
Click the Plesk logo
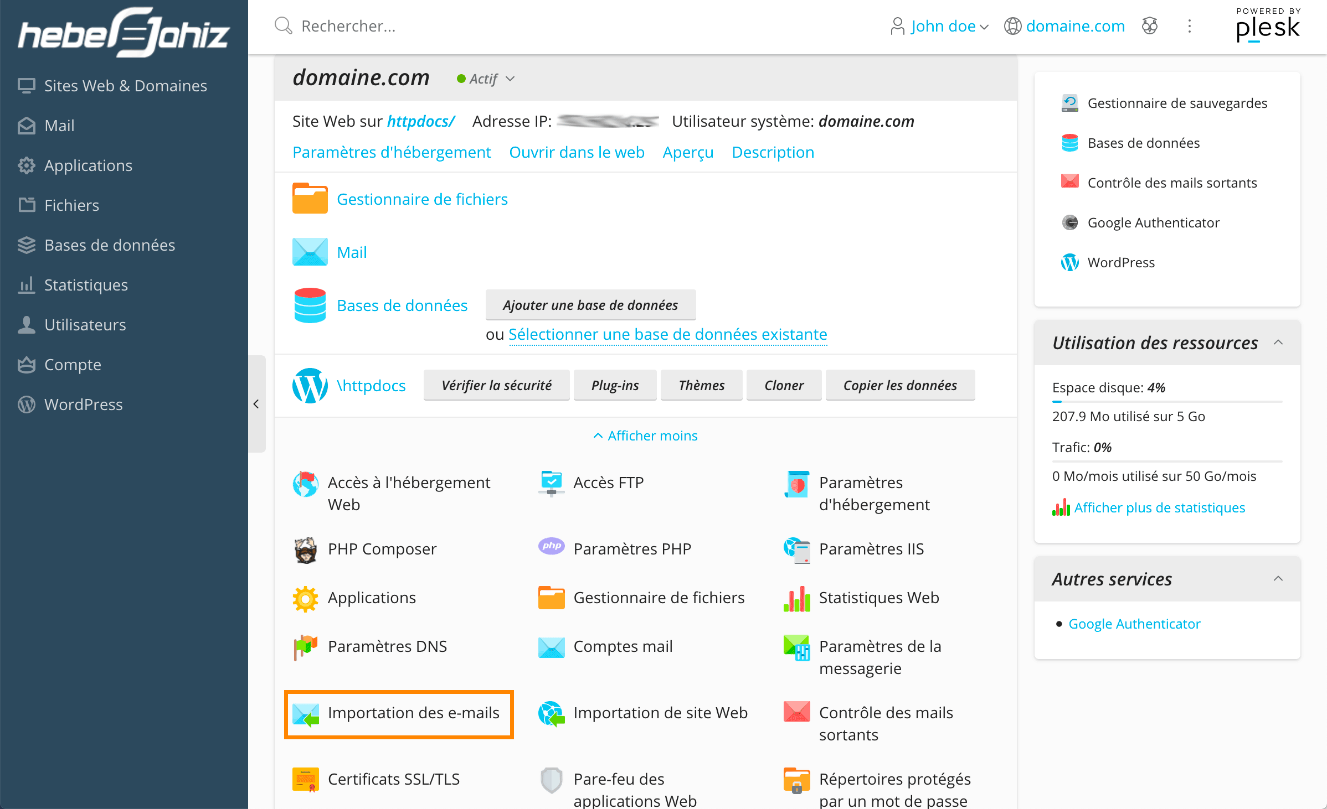(1268, 25)
